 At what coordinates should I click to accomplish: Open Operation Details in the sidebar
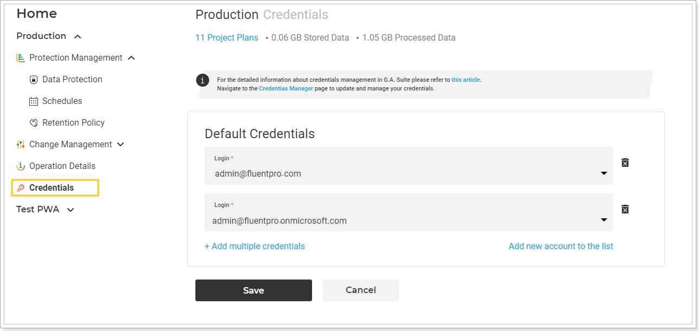(62, 166)
